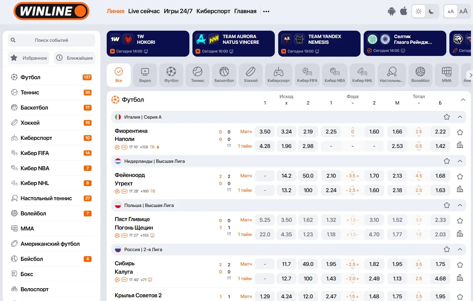Viewport: 473px width, 301px height.
Task: Open Бейсбол in the left sidebar
Action: (x=51, y=259)
